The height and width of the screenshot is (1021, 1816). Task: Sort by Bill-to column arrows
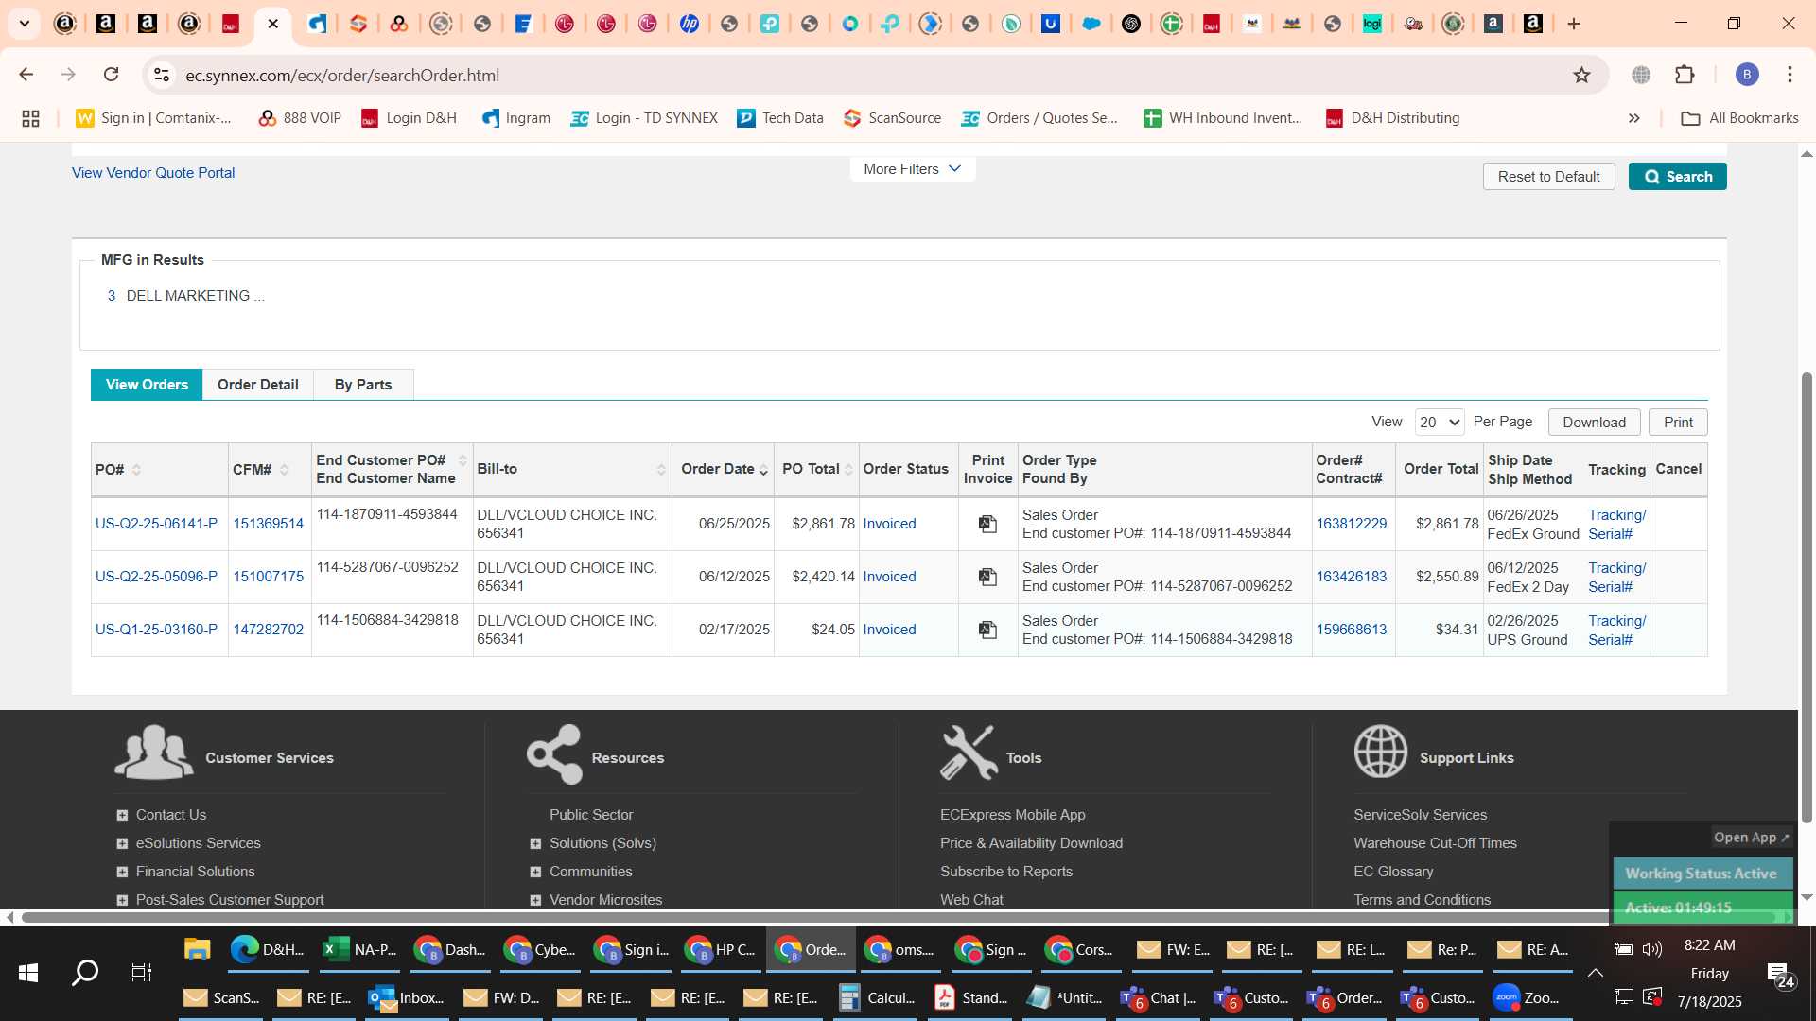pyautogui.click(x=661, y=470)
